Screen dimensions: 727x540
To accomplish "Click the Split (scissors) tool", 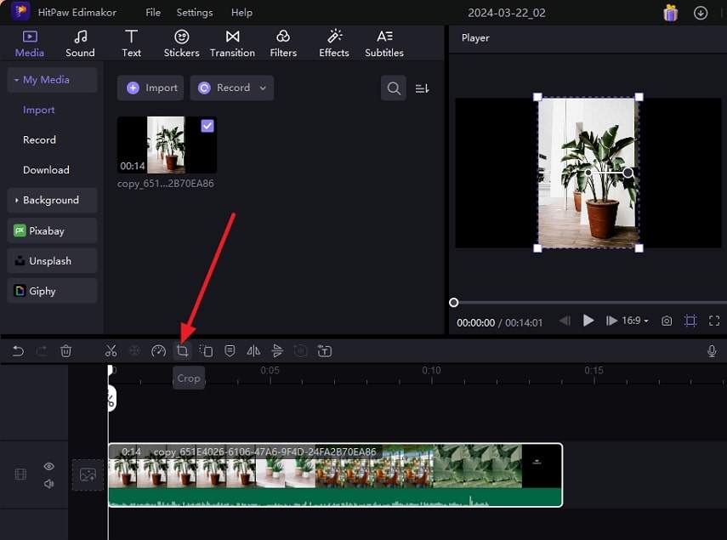I will pyautogui.click(x=111, y=350).
